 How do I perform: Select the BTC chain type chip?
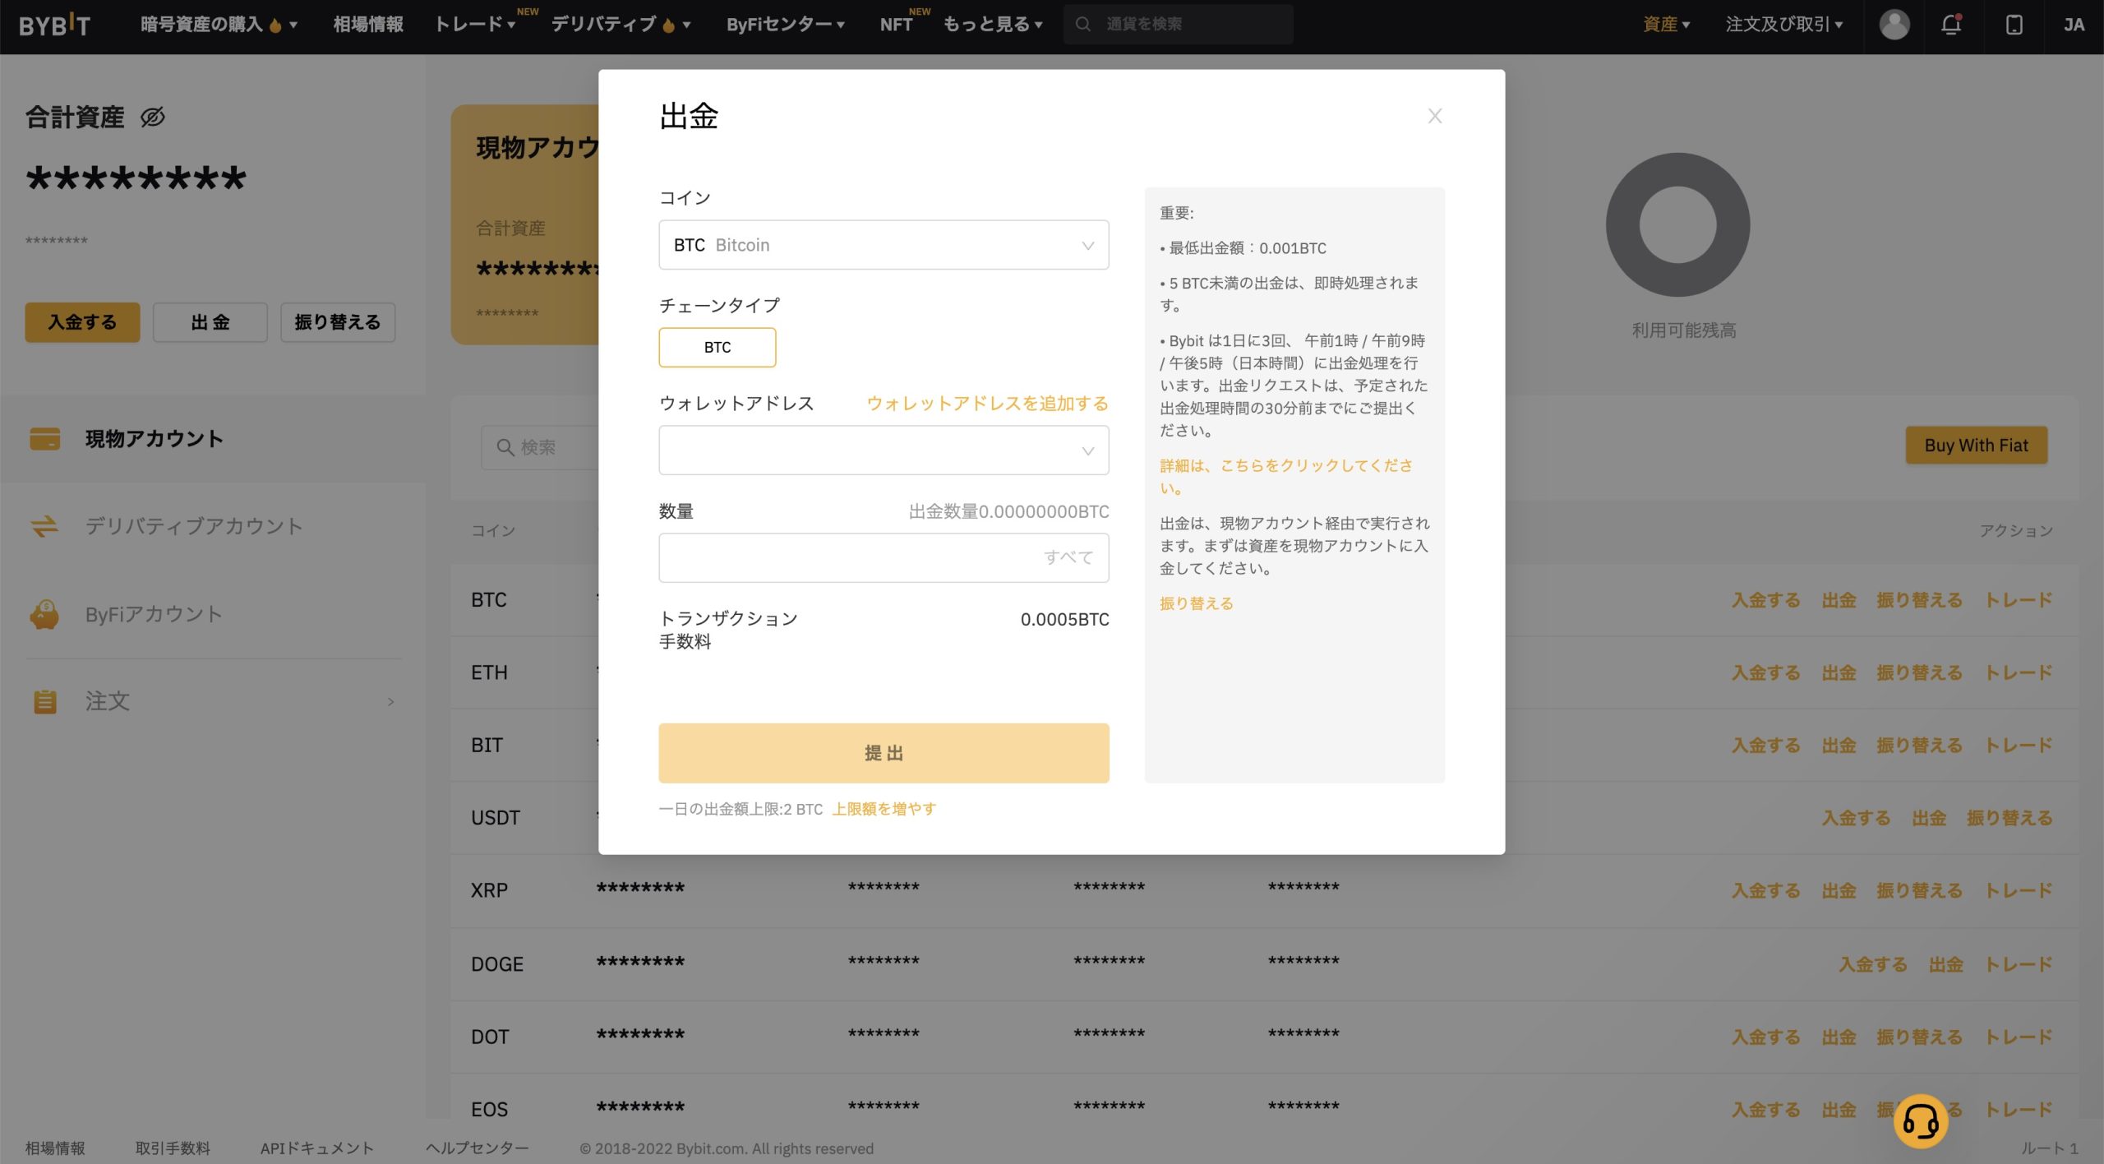(x=717, y=347)
